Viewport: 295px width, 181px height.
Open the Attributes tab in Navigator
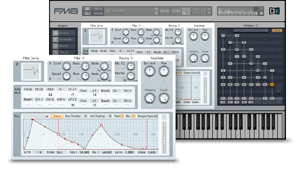tap(64, 40)
